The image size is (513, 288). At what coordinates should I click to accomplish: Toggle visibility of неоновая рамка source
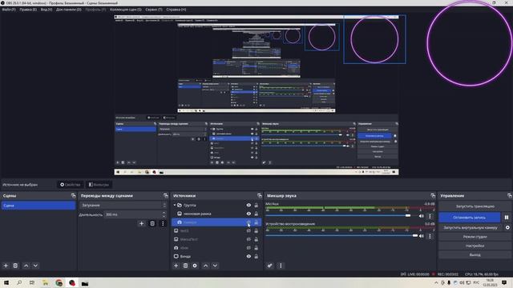click(248, 214)
